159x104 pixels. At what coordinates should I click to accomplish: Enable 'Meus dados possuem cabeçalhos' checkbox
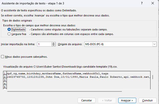pyautogui.click(x=3, y=56)
